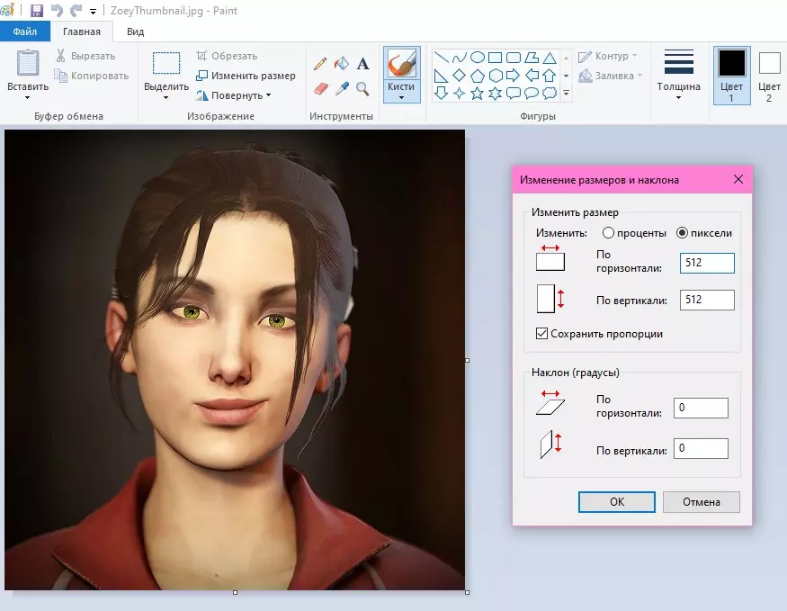Click the Save icon in title bar
The height and width of the screenshot is (611, 787).
pyautogui.click(x=37, y=11)
